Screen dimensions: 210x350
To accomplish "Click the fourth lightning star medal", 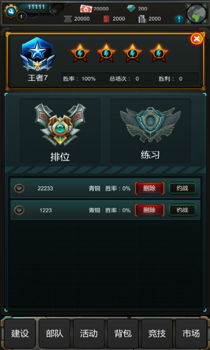I will [159, 53].
